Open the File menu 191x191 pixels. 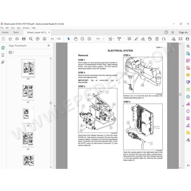(2, 28)
